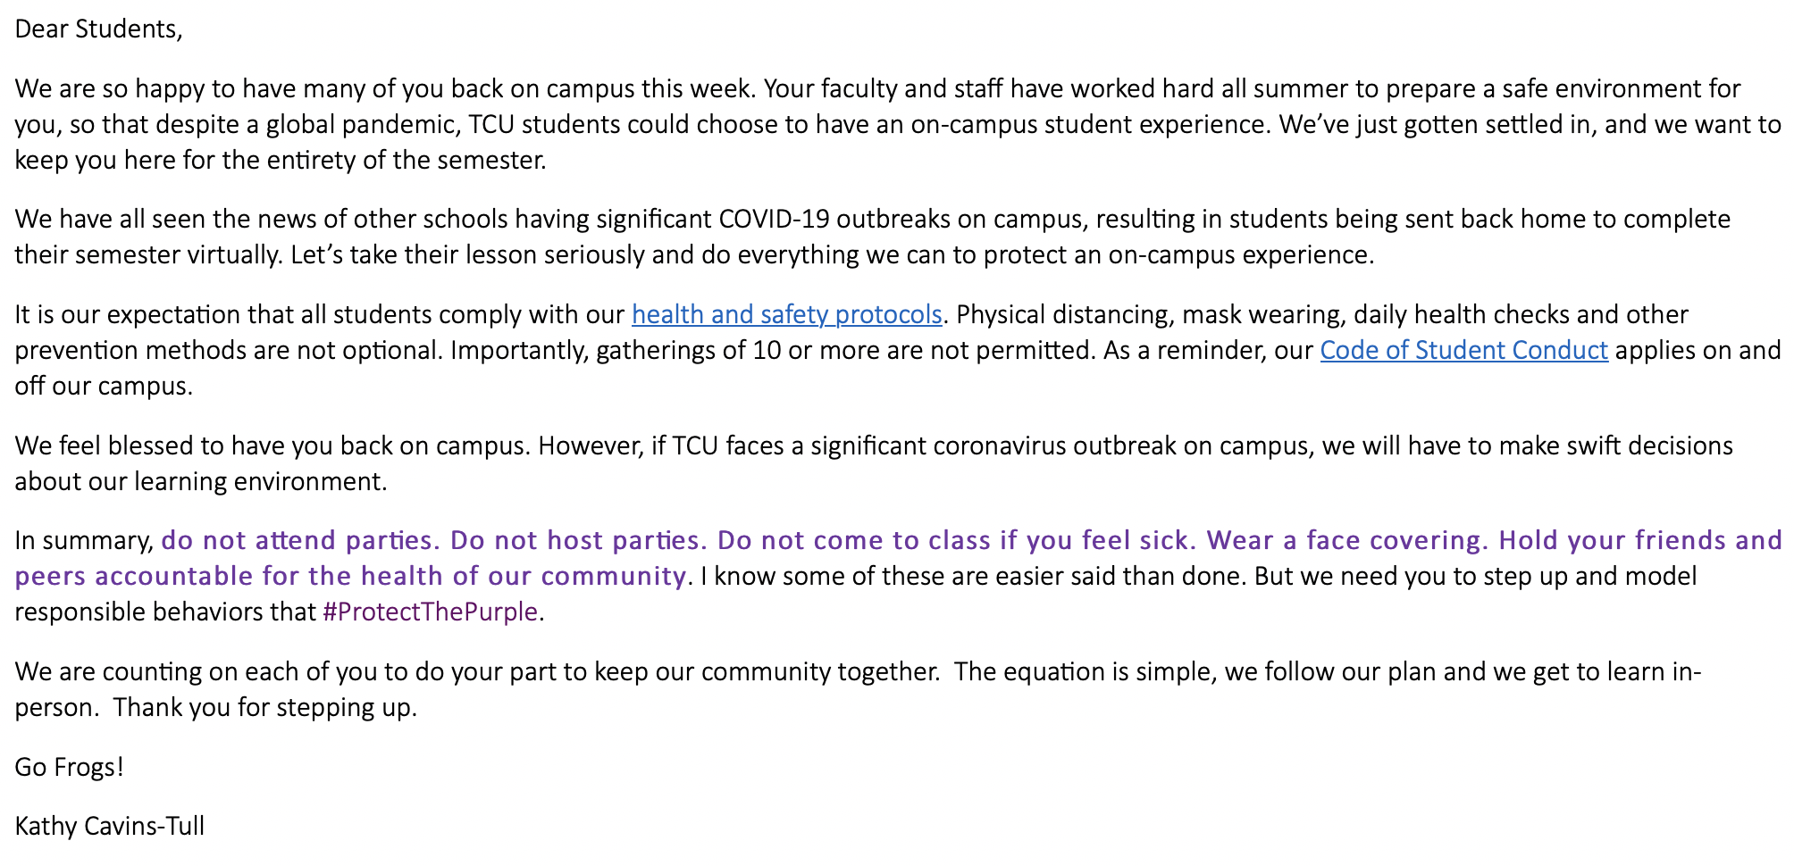Click 'We feel blessed to have you back' sentence
This screenshot has width=1794, height=866.
click(272, 445)
